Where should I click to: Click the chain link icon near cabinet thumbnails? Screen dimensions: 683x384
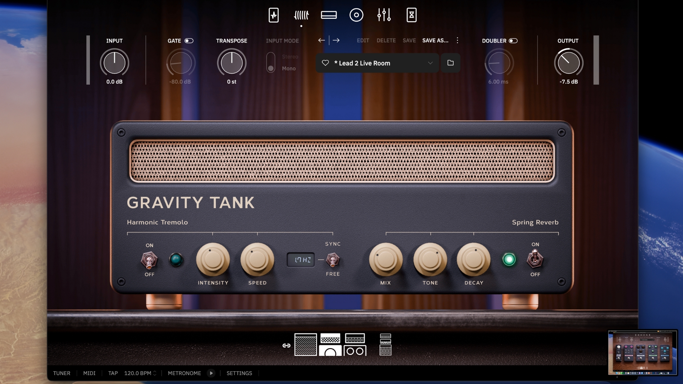tap(286, 345)
